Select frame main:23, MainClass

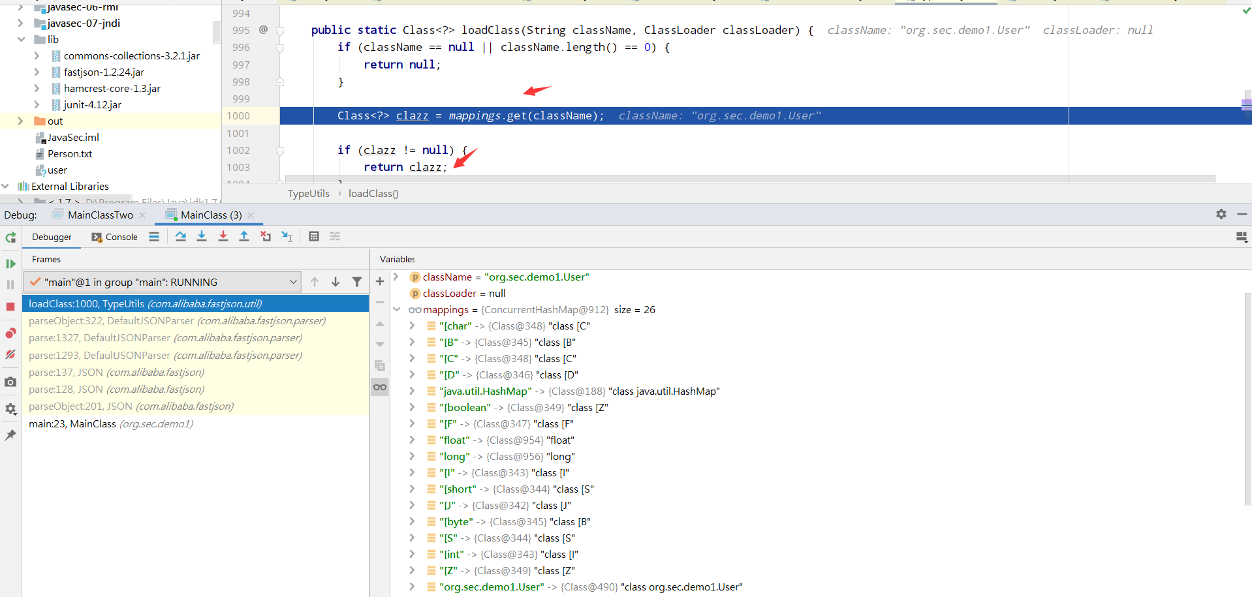[196, 424]
